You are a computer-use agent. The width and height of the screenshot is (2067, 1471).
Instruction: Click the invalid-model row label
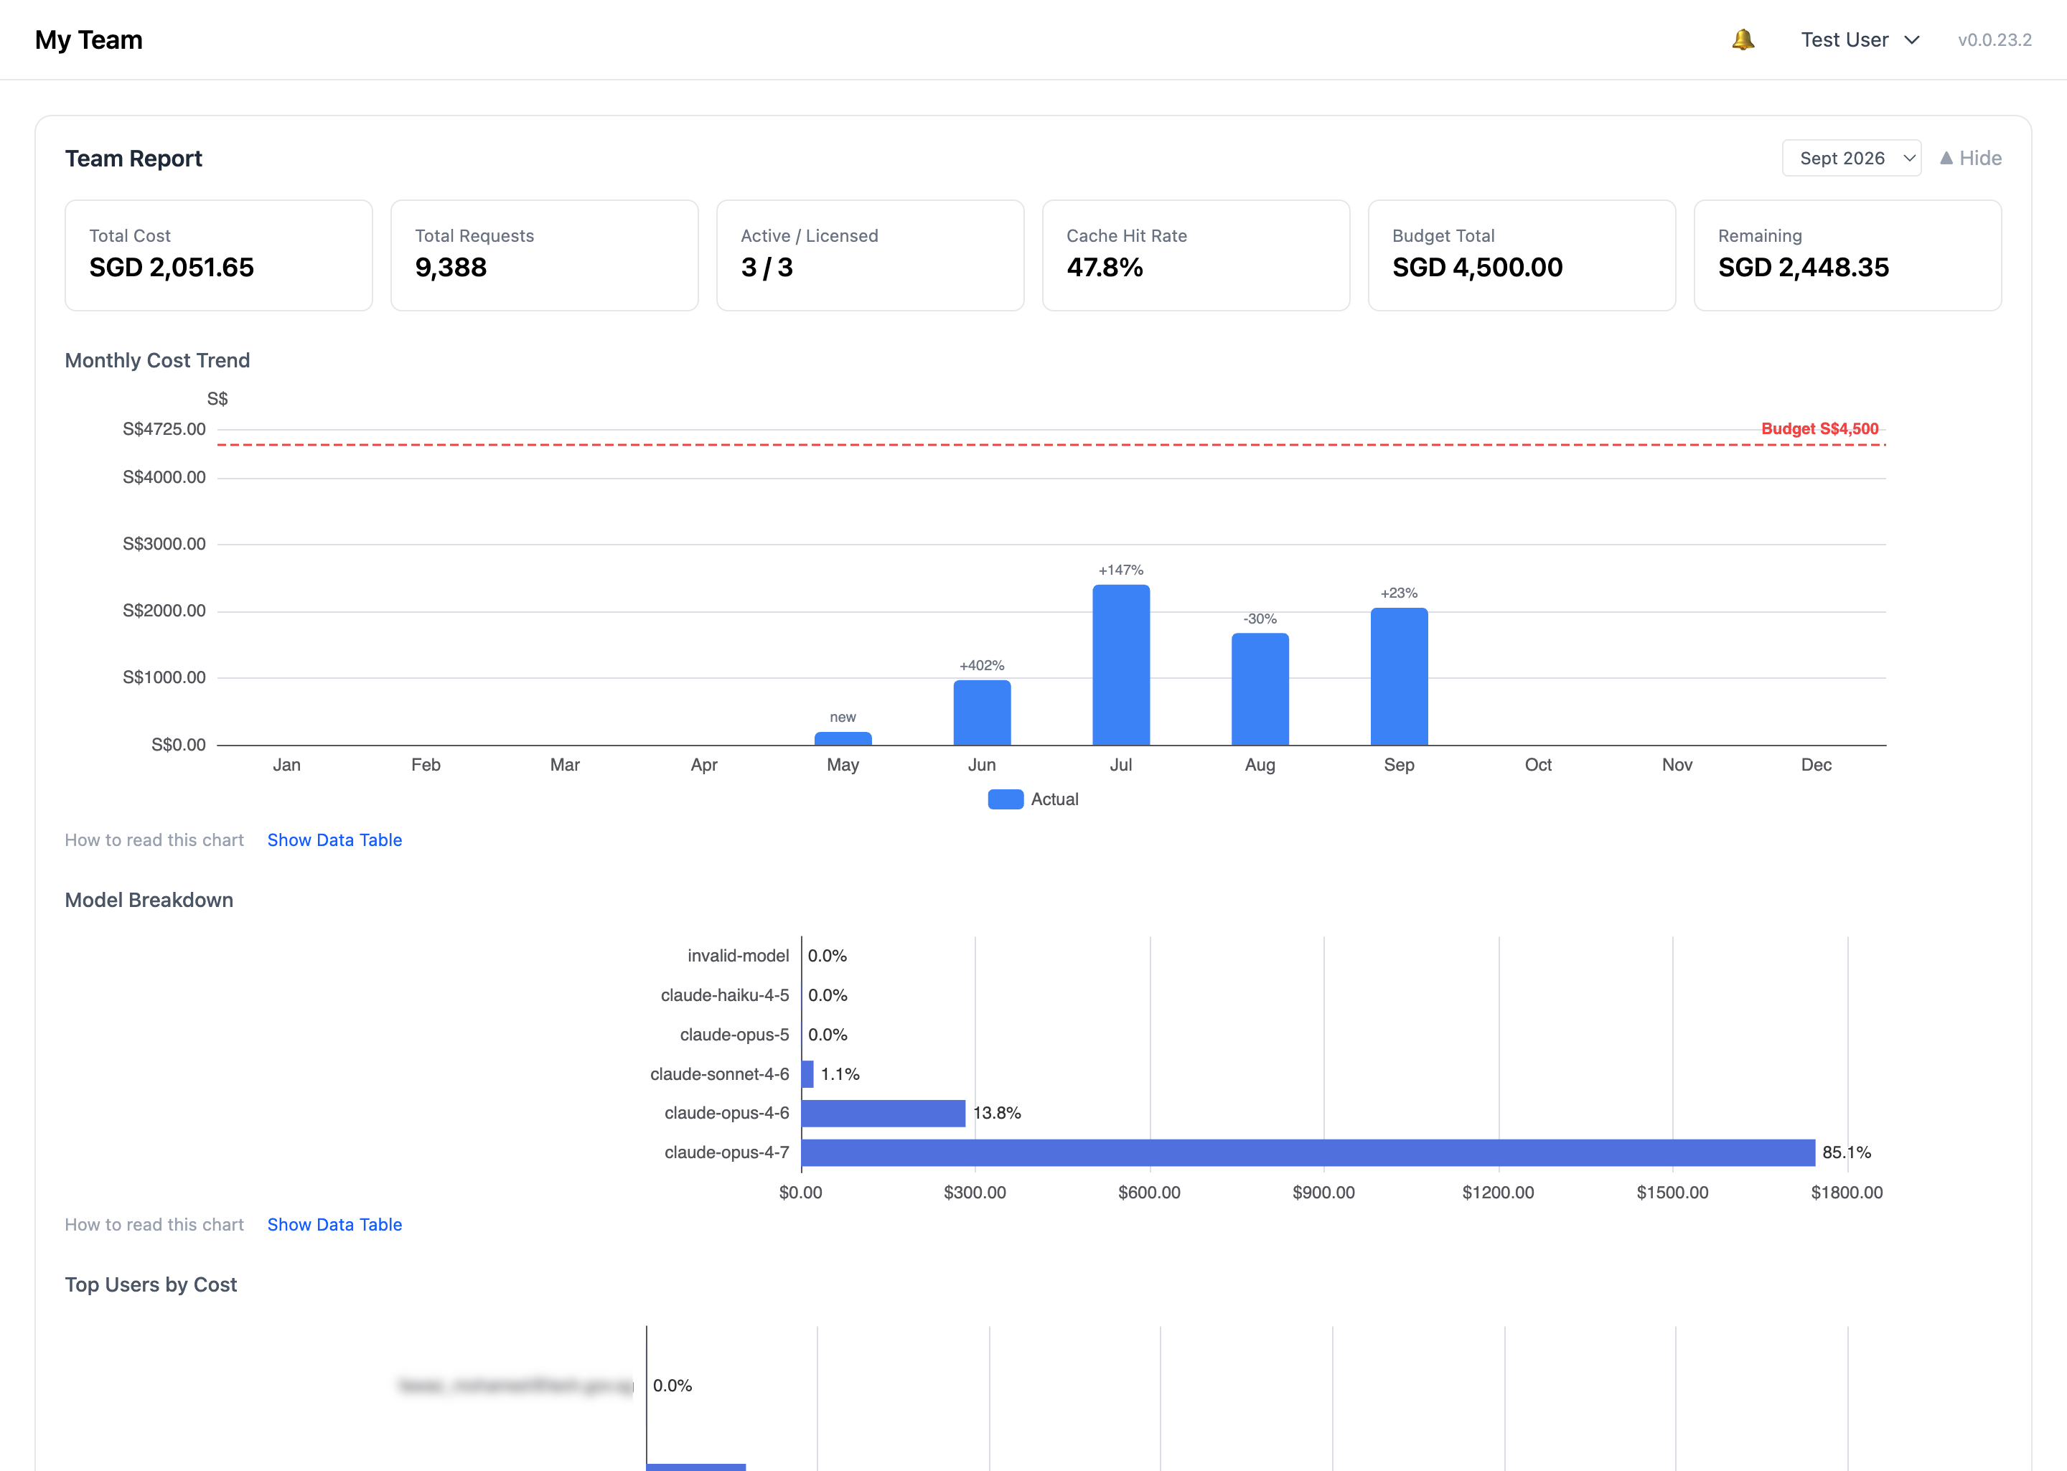737,956
